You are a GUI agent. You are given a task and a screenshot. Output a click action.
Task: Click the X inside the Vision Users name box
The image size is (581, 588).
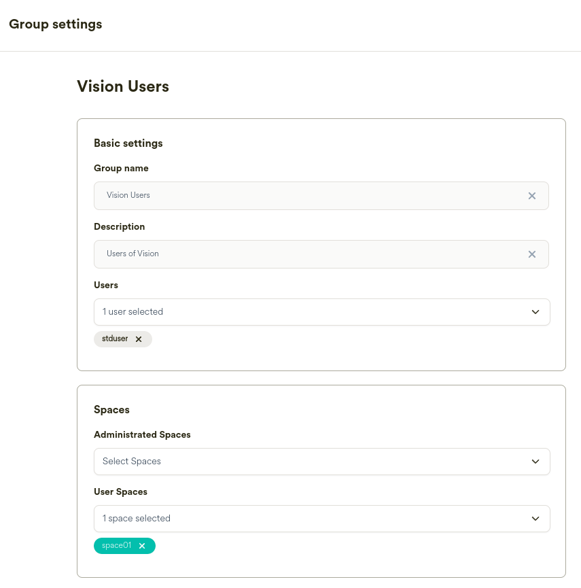532,195
